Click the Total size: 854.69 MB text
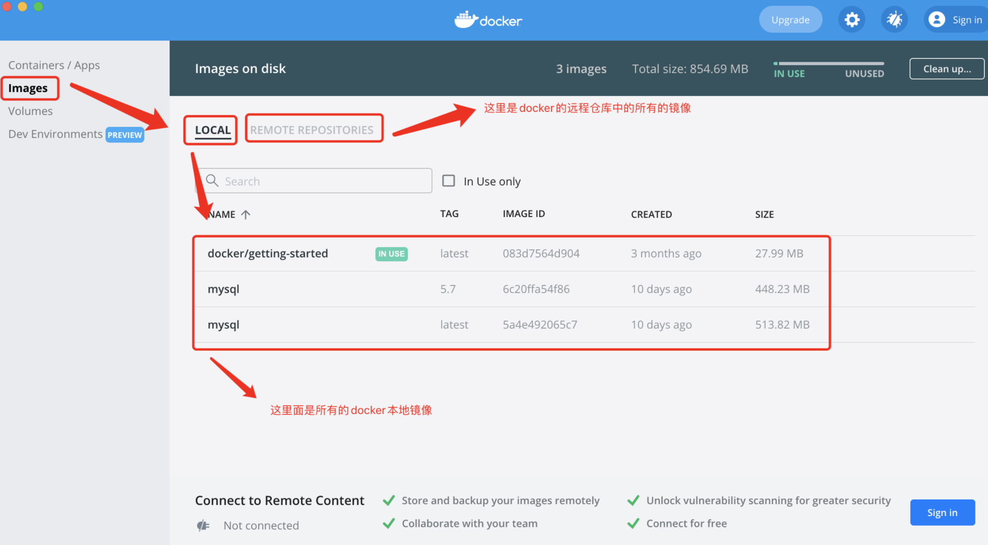The width and height of the screenshot is (988, 545). tap(690, 69)
